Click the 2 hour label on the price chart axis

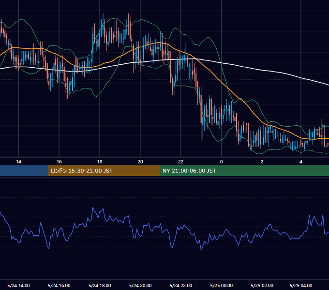[x=262, y=162]
